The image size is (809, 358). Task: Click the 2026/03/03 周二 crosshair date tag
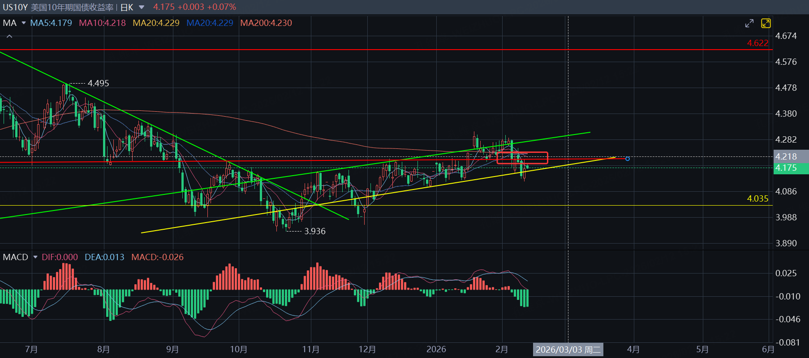tap(568, 350)
